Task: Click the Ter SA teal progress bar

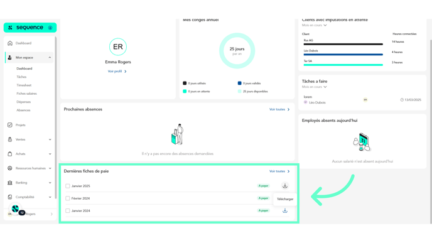Action: pyautogui.click(x=343, y=65)
